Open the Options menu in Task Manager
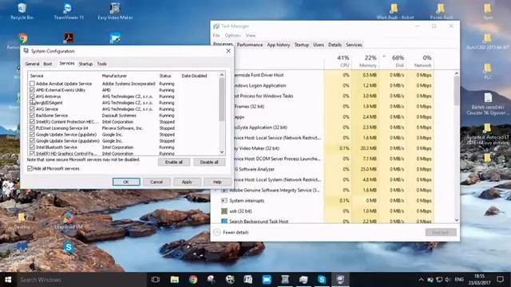 click(232, 35)
